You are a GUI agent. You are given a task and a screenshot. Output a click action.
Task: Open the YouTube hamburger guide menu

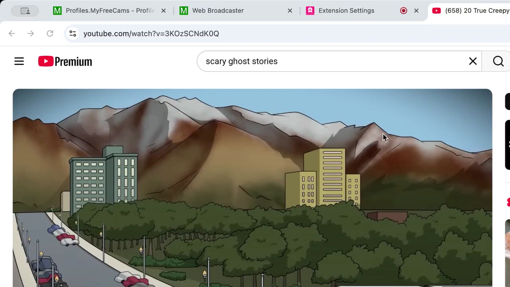[19, 61]
